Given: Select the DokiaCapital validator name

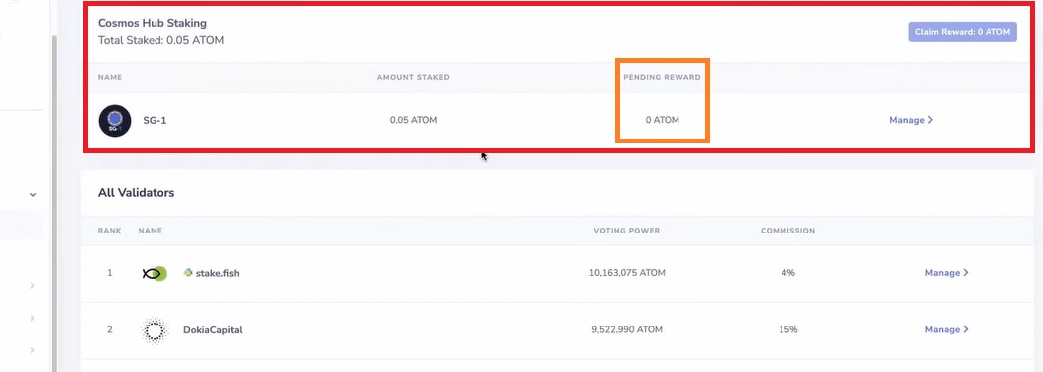Looking at the screenshot, I should coord(213,330).
